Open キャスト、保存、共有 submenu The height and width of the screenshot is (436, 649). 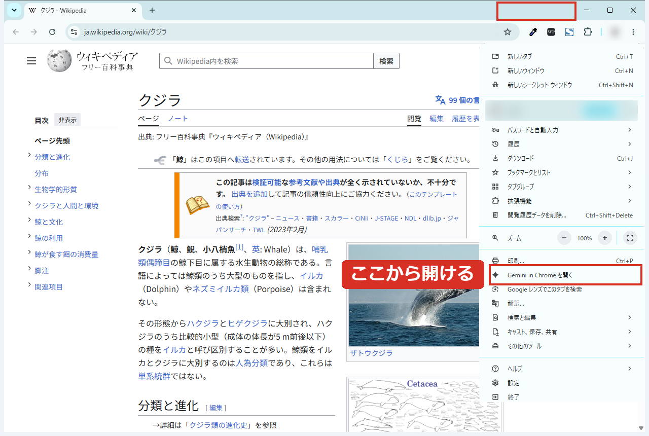point(561,332)
